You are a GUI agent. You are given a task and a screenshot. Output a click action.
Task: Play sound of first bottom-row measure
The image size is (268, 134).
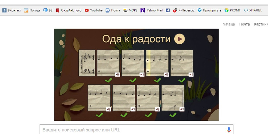pos(108,109)
